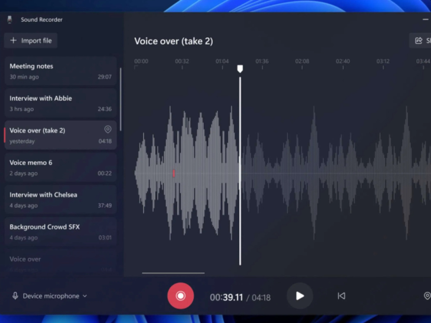
Task: Click the 00:00 start of timeline
Action: (x=141, y=61)
